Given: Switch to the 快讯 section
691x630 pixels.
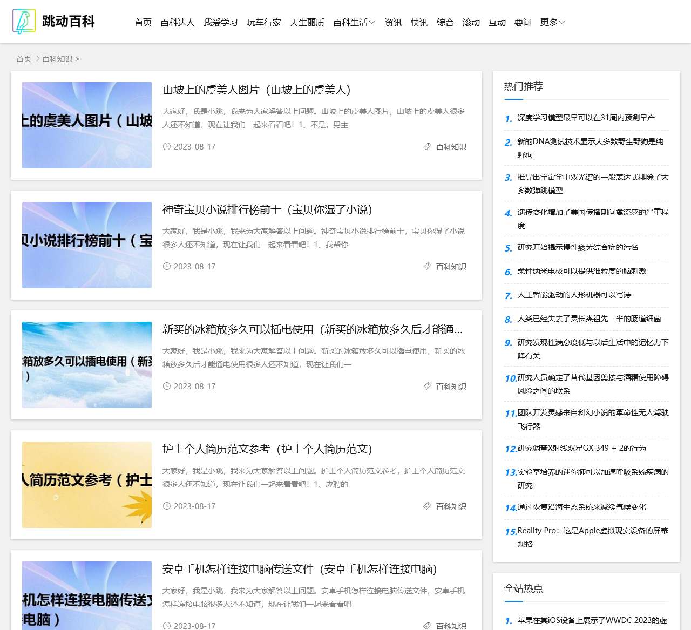Looking at the screenshot, I should coord(419,22).
